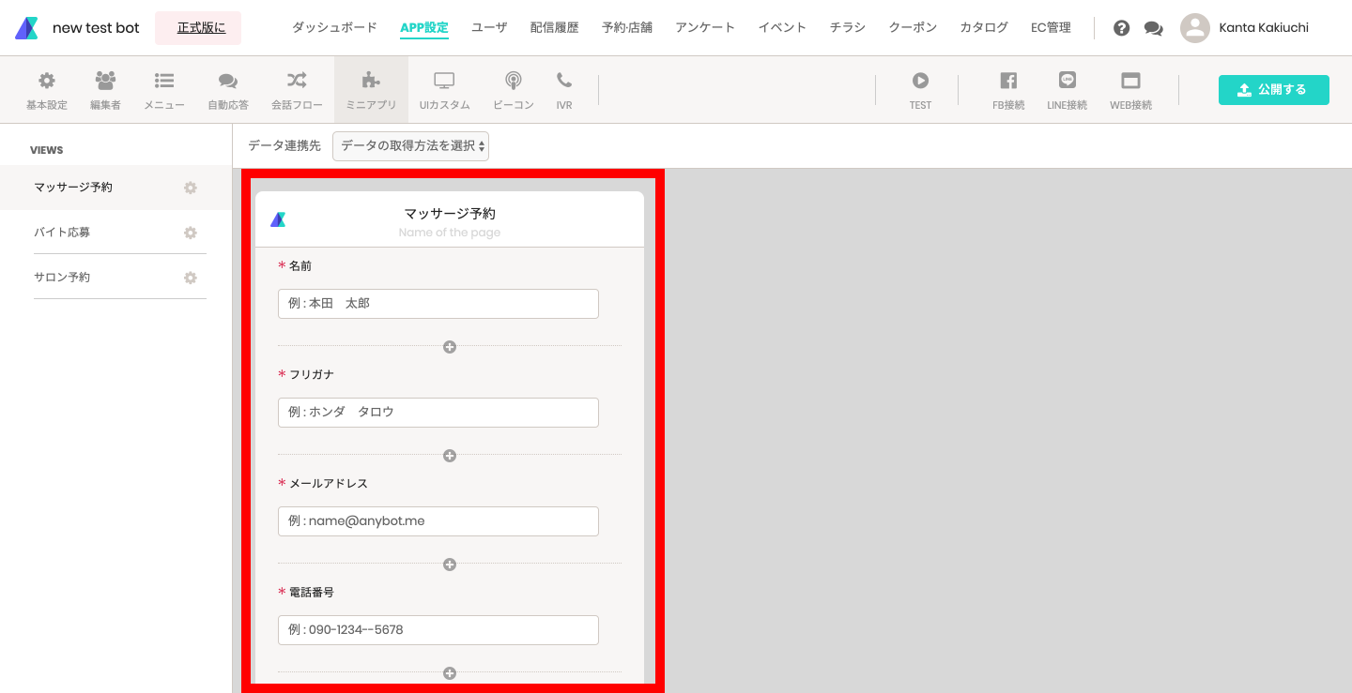Open the chat messages icon in header
The image size is (1352, 693).
point(1153,28)
